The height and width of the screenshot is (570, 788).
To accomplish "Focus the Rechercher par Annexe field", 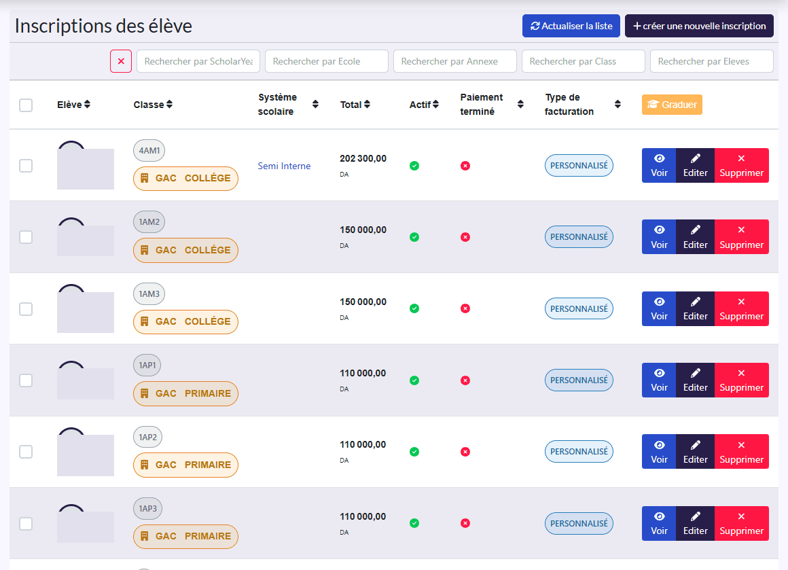I will point(455,61).
